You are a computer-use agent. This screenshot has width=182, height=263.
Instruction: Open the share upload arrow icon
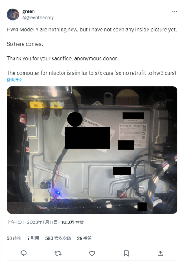click(160, 253)
